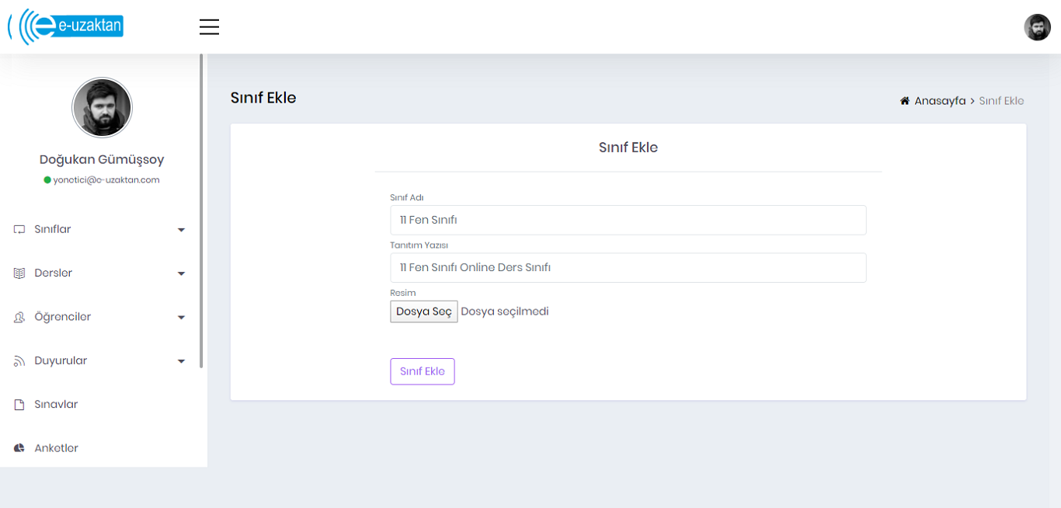Click the Sınıflar monitor icon
The width and height of the screenshot is (1061, 508).
(19, 230)
